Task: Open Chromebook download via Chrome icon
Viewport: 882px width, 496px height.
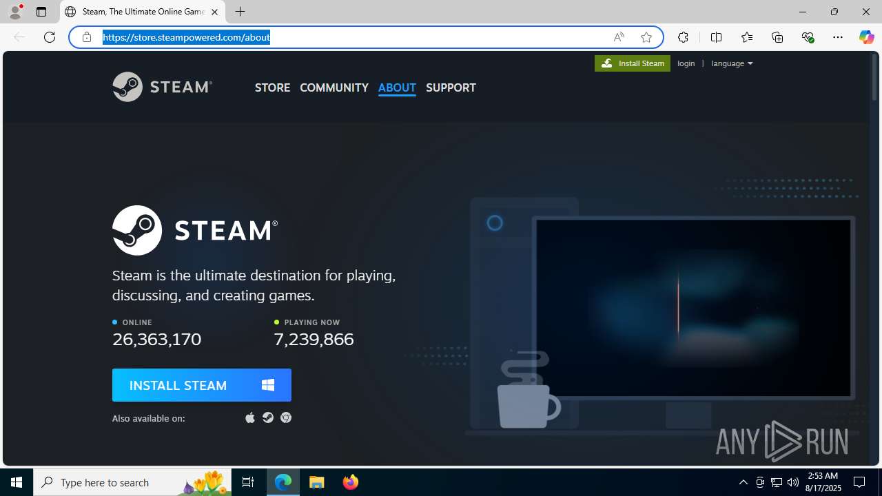Action: coord(286,417)
